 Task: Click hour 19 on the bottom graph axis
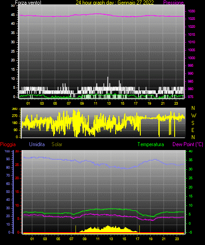click(150, 239)
